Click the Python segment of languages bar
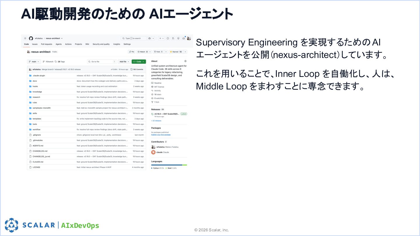The image size is (420, 236). tap(167, 165)
